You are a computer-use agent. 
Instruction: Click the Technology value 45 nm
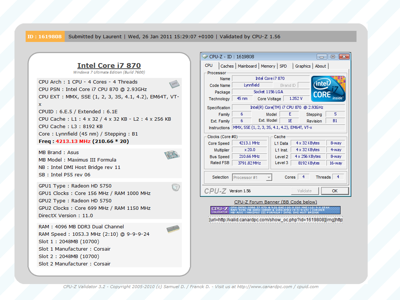242,98
